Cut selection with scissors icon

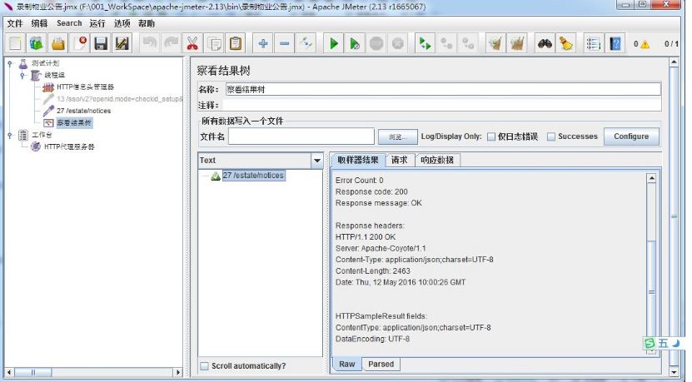(192, 43)
